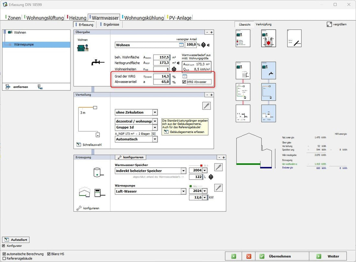Click the small dialog icon beside Grad der WRG

click(184, 76)
